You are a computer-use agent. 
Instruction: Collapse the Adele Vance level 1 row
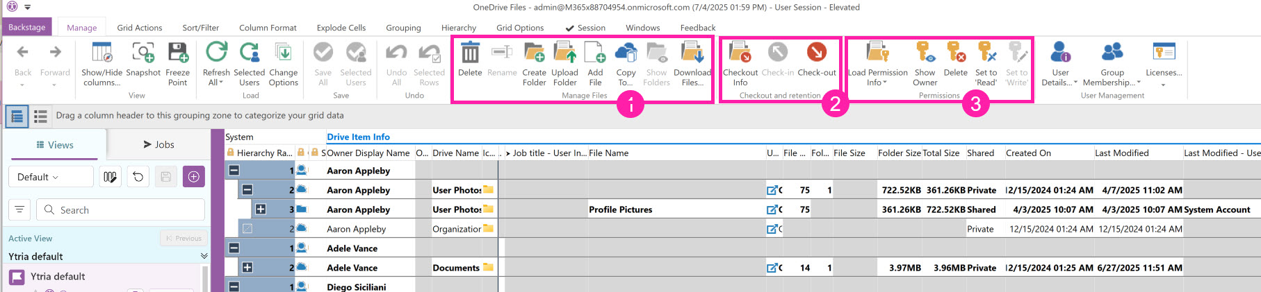[234, 248]
